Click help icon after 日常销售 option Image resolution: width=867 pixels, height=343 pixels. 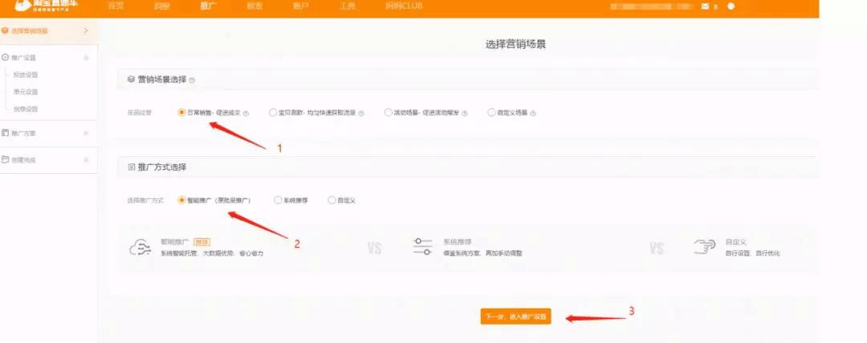tap(246, 113)
